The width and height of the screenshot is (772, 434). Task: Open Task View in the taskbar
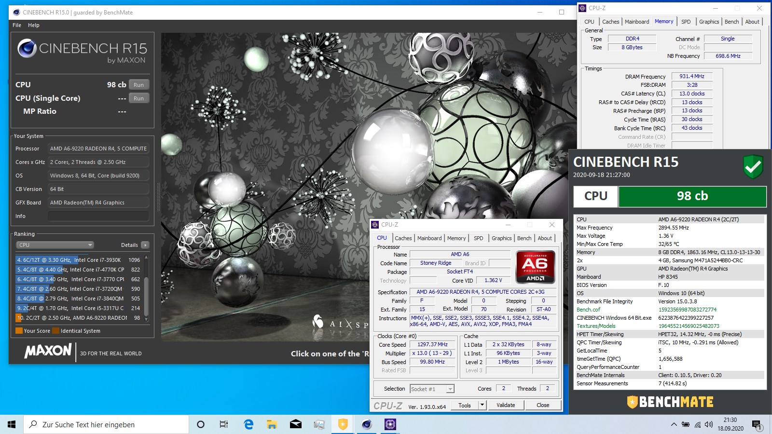tap(224, 424)
